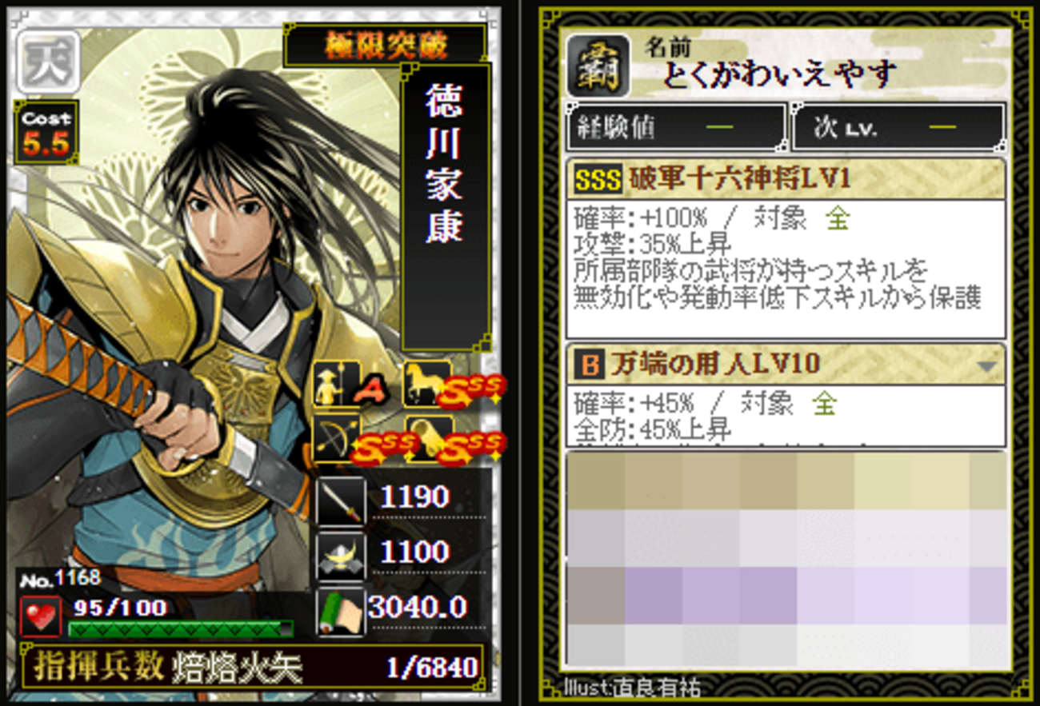Click the Cost 5.5 badge
Image resolution: width=1040 pixels, height=706 pixels.
coord(46,133)
